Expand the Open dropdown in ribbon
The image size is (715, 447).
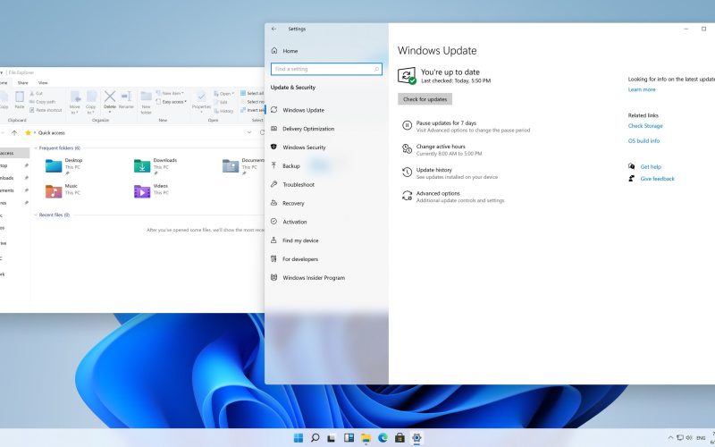[224, 94]
